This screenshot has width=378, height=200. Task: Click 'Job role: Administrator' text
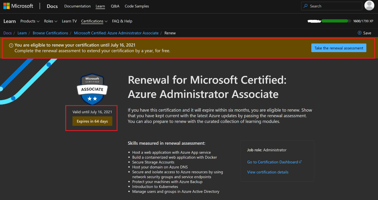tap(267, 150)
